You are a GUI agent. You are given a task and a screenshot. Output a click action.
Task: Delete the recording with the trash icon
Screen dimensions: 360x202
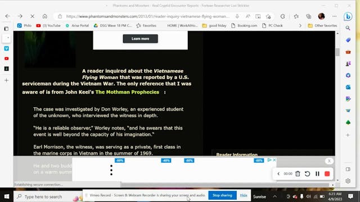[298, 174]
